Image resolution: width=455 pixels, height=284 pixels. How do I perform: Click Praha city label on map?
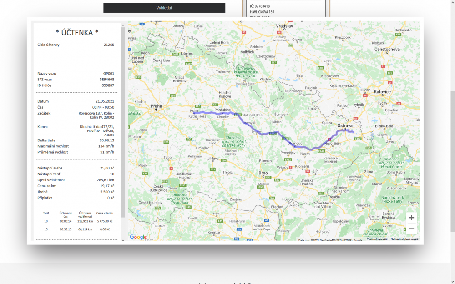point(156,106)
